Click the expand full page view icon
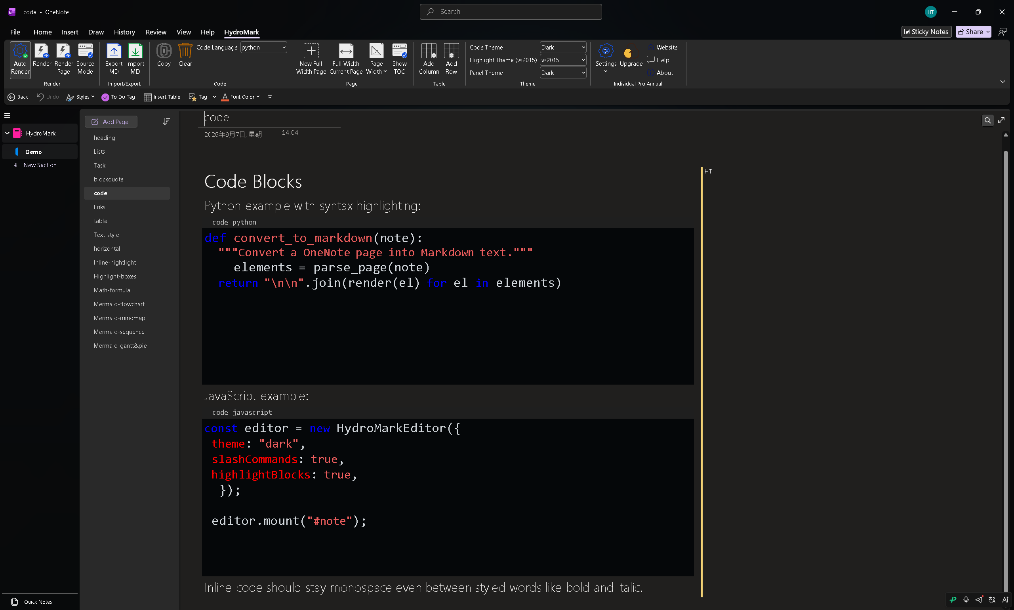The height and width of the screenshot is (610, 1014). coord(1001,120)
